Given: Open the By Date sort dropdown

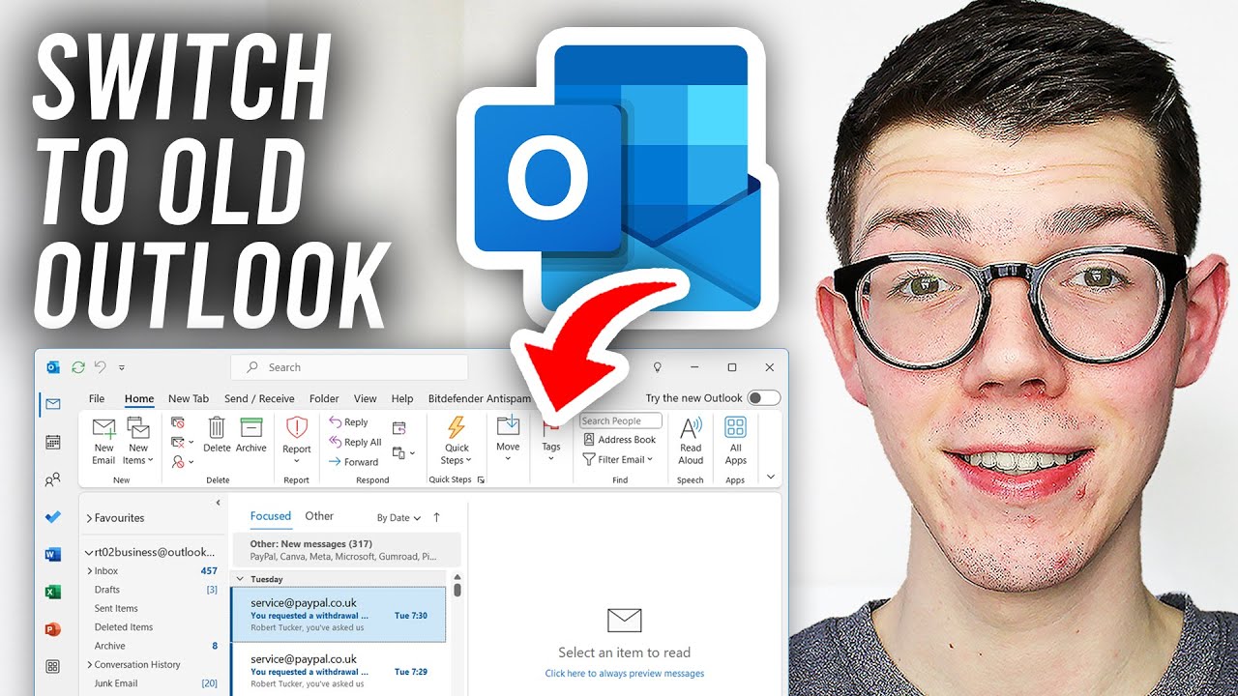Looking at the screenshot, I should pos(398,518).
